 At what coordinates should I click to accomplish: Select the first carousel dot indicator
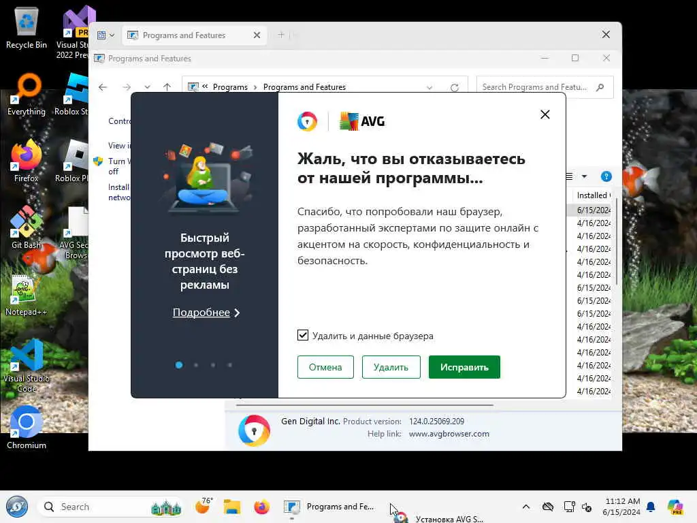179,365
